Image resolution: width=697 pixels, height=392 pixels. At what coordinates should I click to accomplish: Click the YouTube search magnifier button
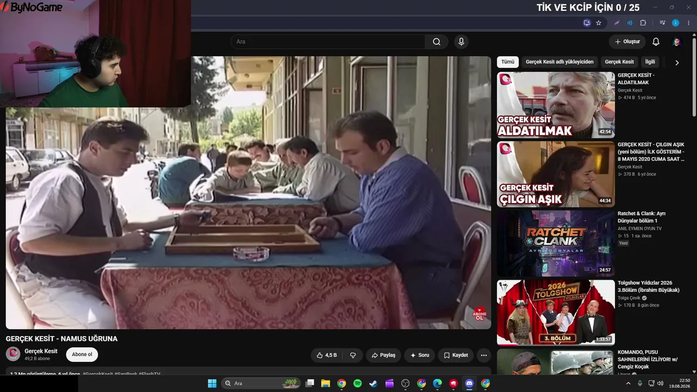(x=437, y=42)
